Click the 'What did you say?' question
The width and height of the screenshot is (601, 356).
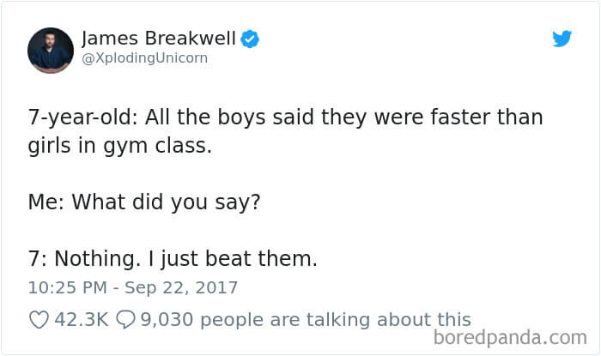click(166, 202)
